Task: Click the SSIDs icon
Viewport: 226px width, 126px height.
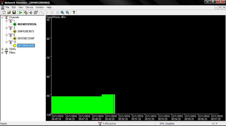Action: pyautogui.click(x=6, y=49)
